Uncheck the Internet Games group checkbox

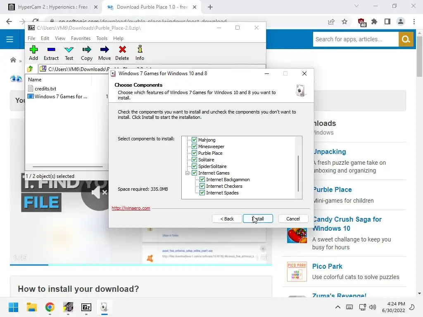194,173
